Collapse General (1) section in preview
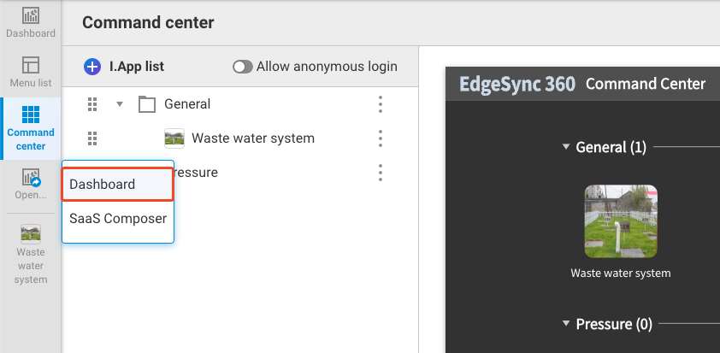The image size is (720, 353). (x=566, y=147)
